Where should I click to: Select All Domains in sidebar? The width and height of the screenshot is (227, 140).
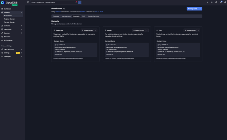[x=13, y=16]
